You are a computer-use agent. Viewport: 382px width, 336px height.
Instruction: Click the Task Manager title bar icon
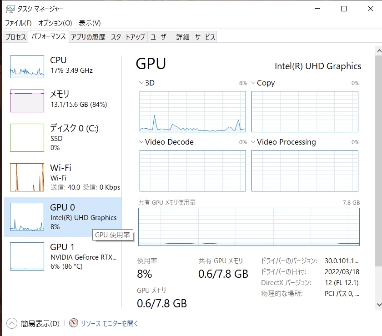point(9,9)
